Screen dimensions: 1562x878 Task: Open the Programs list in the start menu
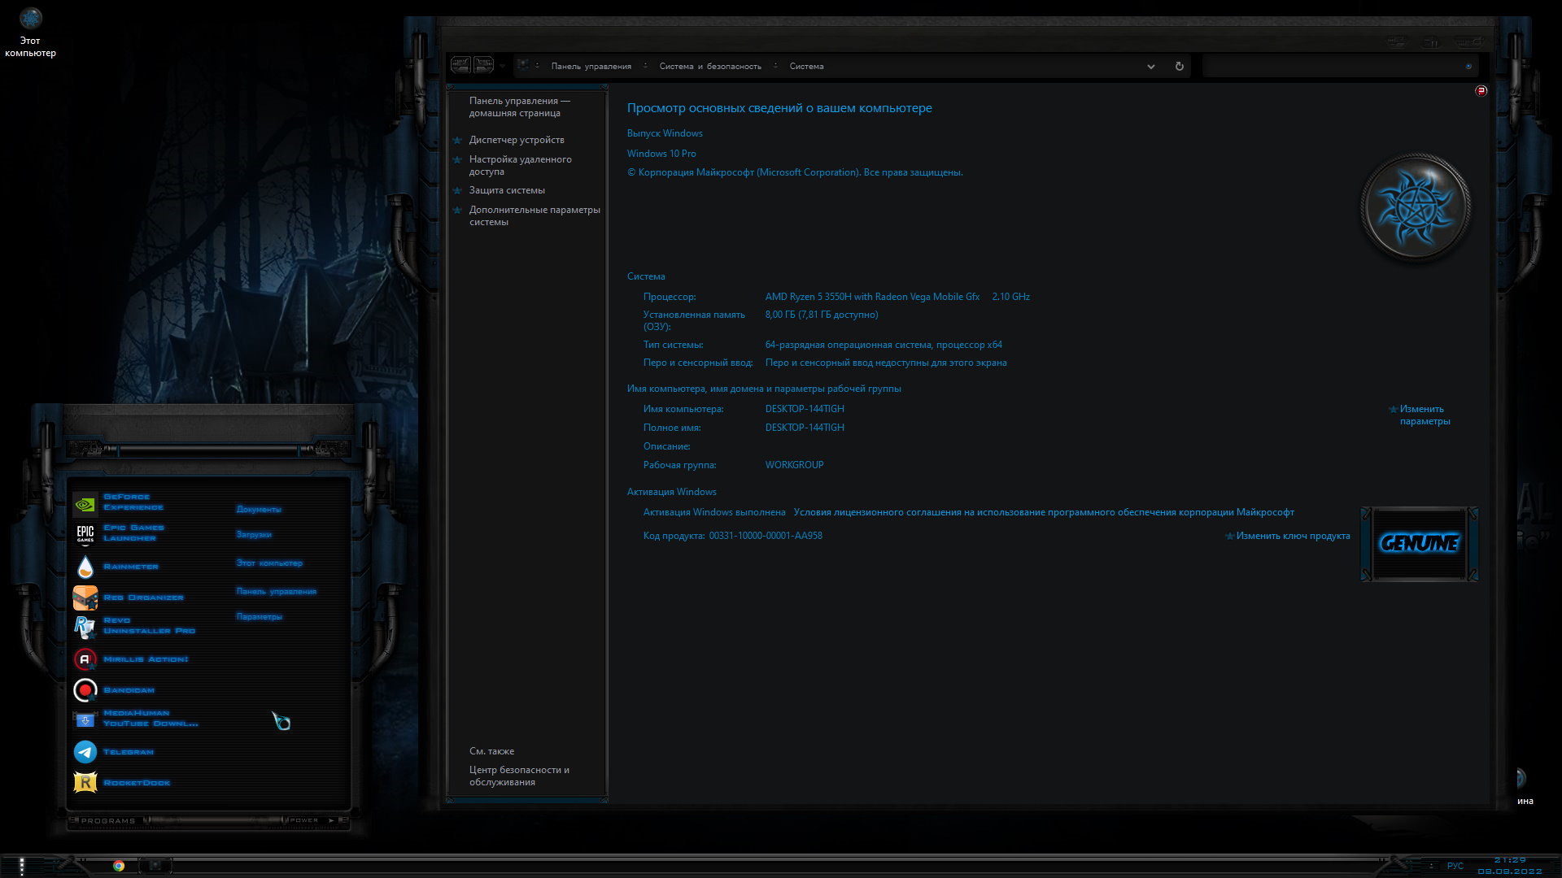click(x=107, y=821)
